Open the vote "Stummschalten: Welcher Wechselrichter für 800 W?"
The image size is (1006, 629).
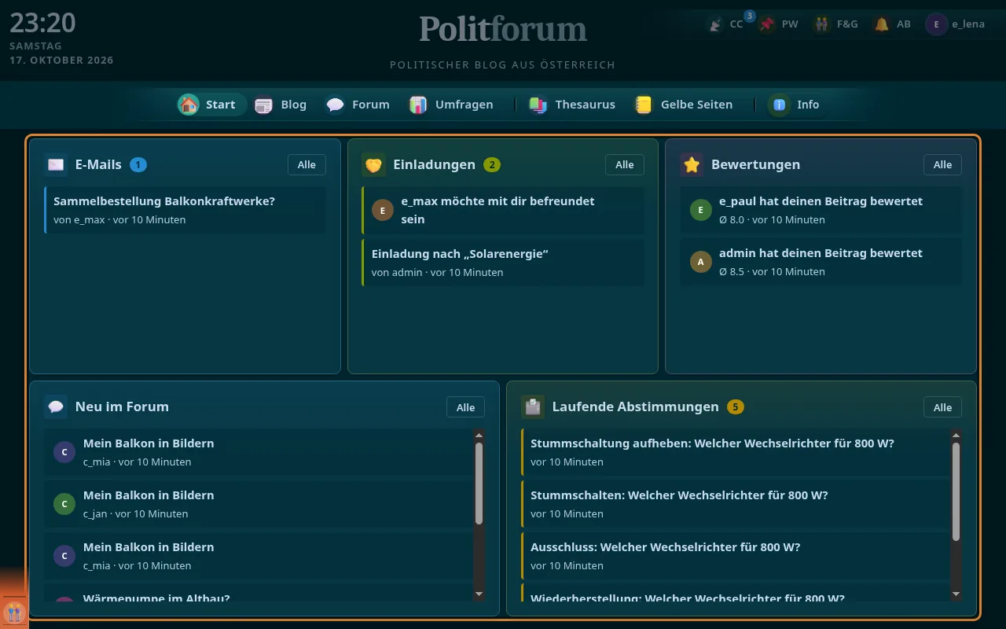(x=736, y=504)
